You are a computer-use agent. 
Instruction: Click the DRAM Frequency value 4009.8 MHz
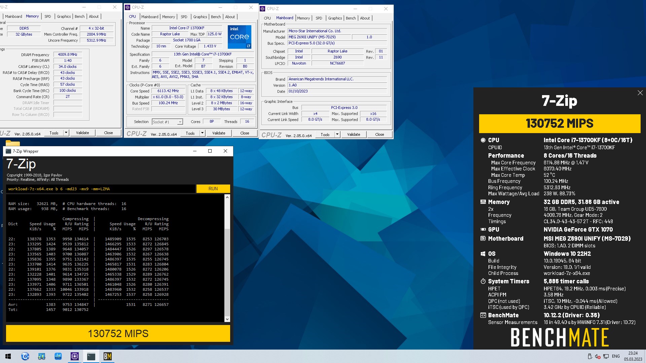click(x=68, y=54)
